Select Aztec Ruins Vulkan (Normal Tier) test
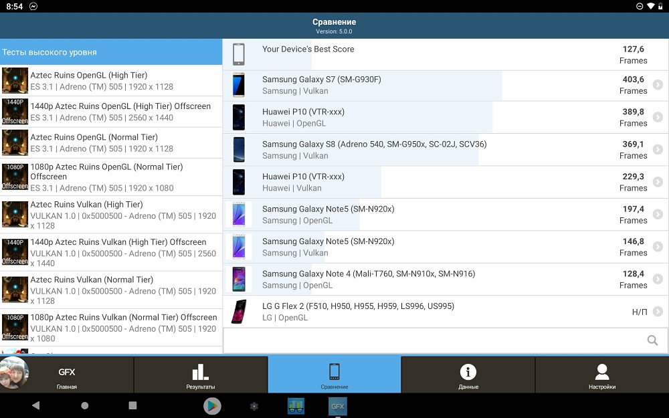669x418 pixels. (x=111, y=290)
